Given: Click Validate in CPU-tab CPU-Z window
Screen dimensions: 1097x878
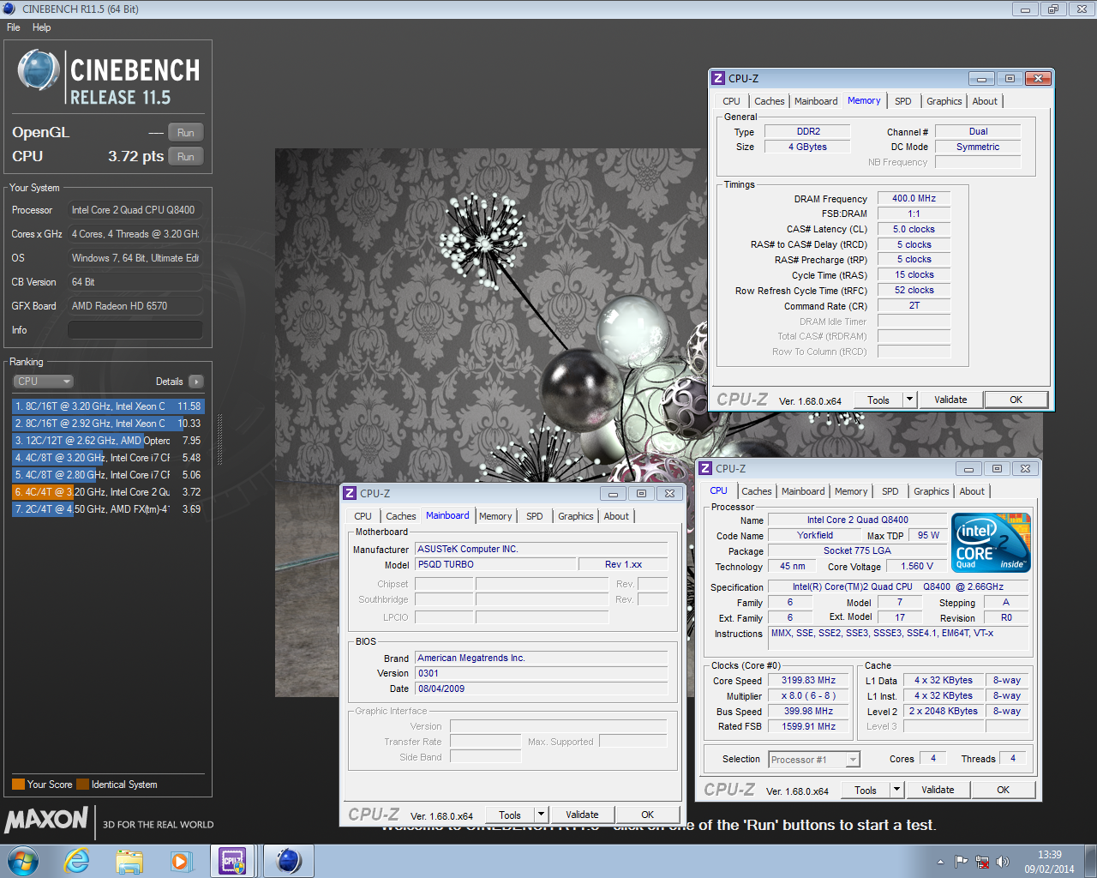Looking at the screenshot, I should point(938,790).
